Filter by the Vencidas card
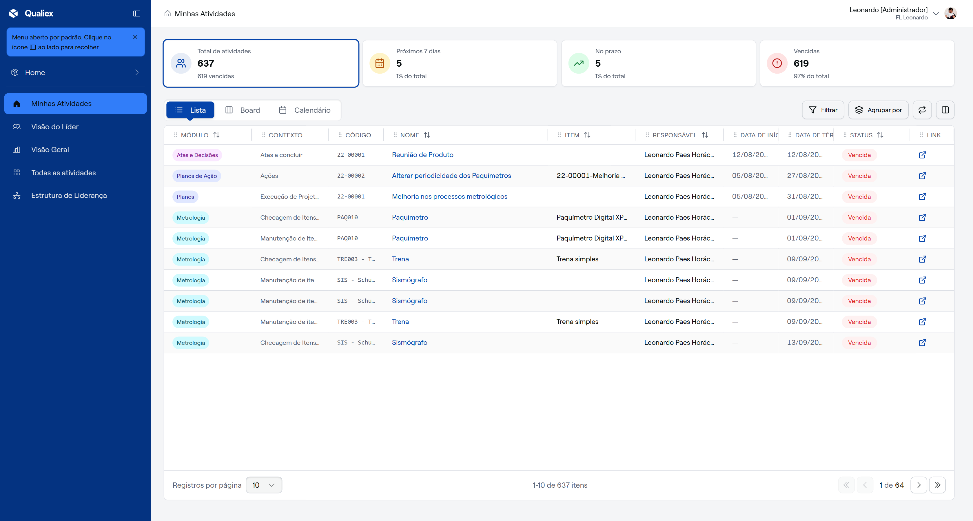 (x=857, y=63)
